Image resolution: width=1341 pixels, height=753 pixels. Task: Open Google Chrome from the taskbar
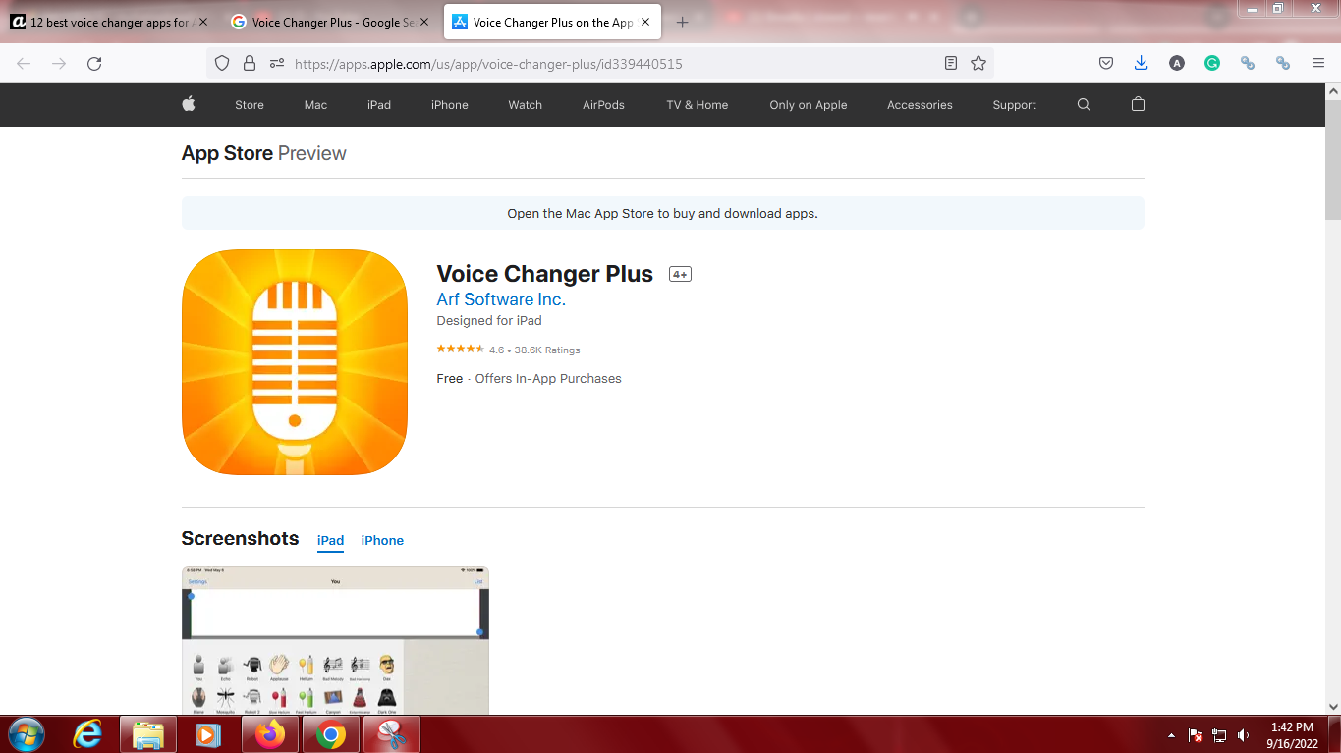point(331,734)
